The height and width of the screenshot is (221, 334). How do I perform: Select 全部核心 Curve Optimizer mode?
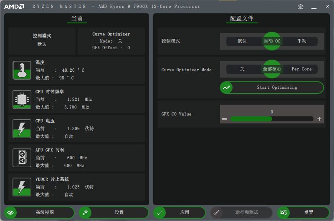coord(272,69)
